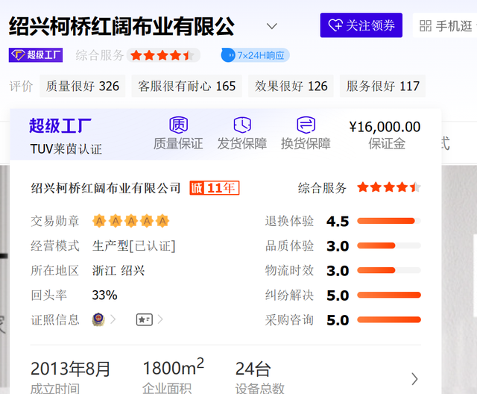Click the 24台 设备总数 value
This screenshot has width=477, height=394.
point(253,369)
